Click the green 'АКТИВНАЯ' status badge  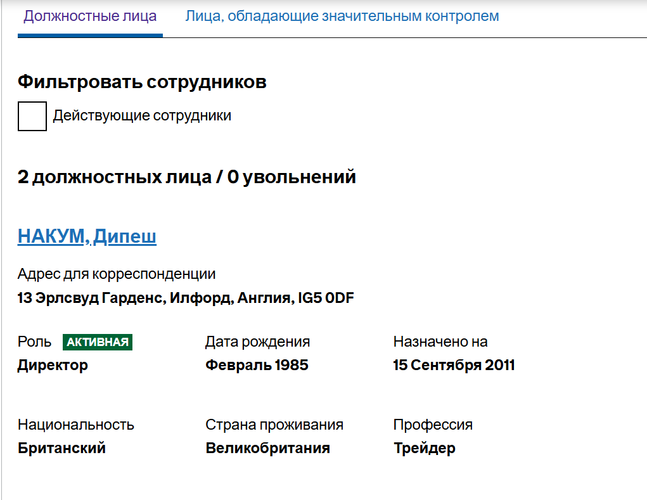tap(98, 342)
